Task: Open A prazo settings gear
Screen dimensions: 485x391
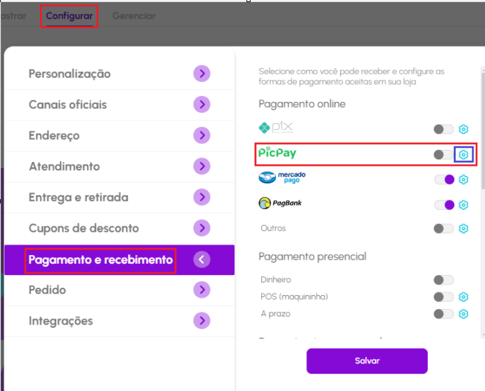Action: (464, 314)
